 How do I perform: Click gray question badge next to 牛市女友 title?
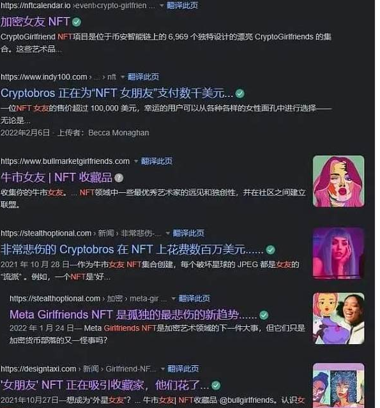point(119,178)
